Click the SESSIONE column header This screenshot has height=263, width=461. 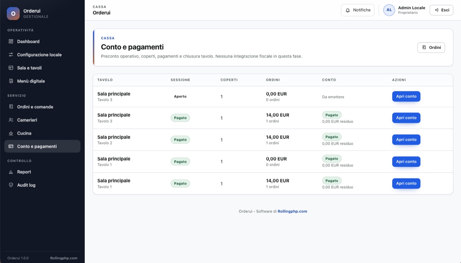click(x=180, y=80)
